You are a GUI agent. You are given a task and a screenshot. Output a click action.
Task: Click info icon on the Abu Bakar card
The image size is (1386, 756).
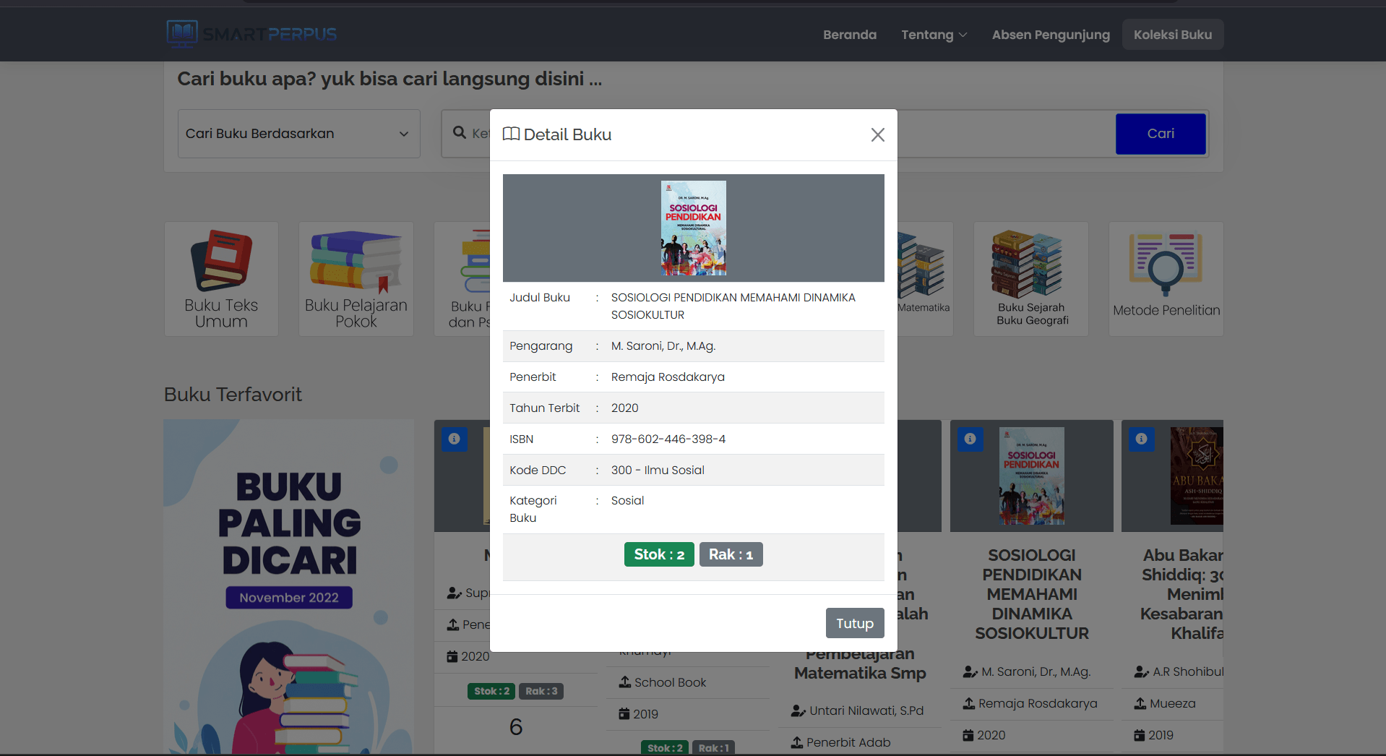click(1142, 439)
